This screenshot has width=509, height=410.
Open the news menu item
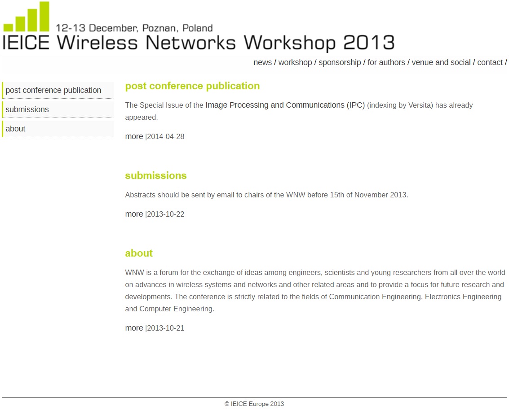262,62
